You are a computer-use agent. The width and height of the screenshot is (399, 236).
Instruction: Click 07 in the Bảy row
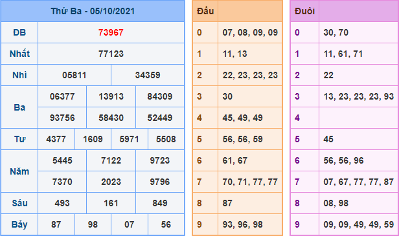[x=130, y=224]
